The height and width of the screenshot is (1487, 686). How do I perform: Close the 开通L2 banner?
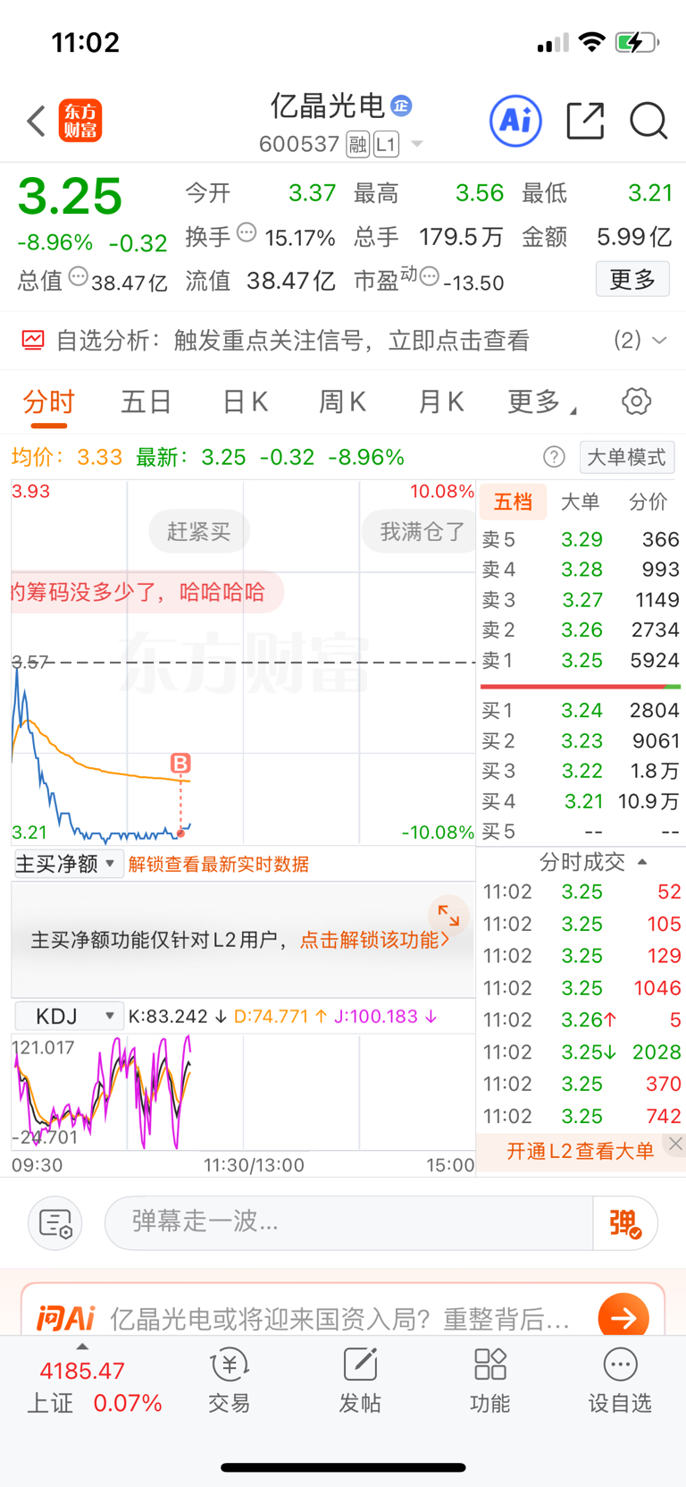tap(675, 1144)
